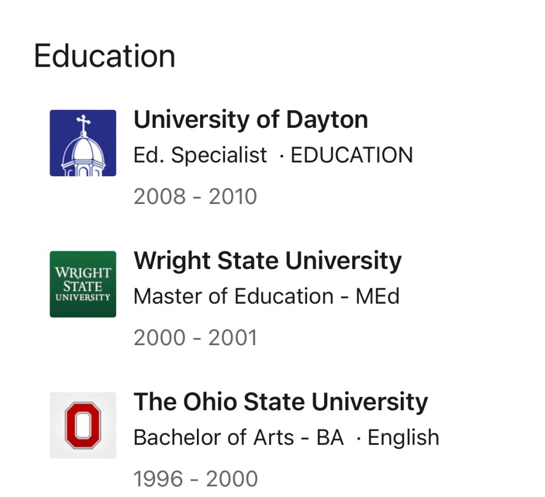Open The Ohio State University school name
The width and height of the screenshot is (545, 497).
[x=280, y=402]
